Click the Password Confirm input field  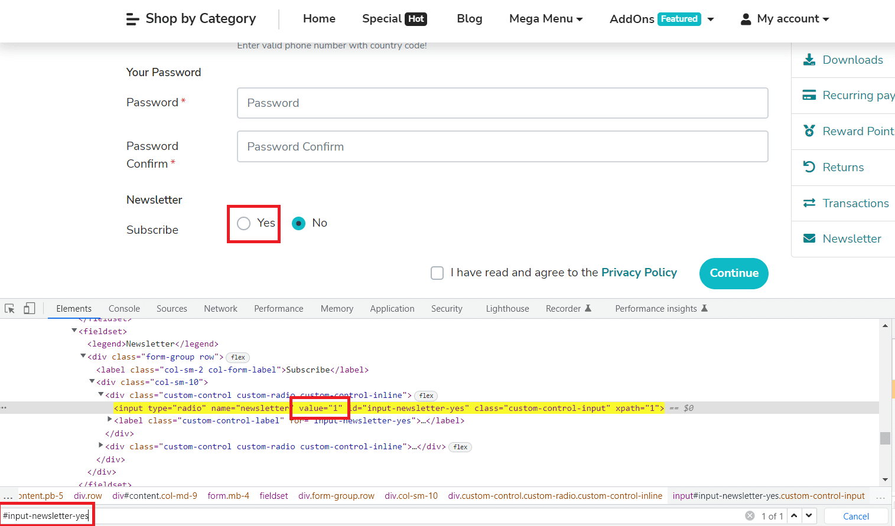click(502, 146)
